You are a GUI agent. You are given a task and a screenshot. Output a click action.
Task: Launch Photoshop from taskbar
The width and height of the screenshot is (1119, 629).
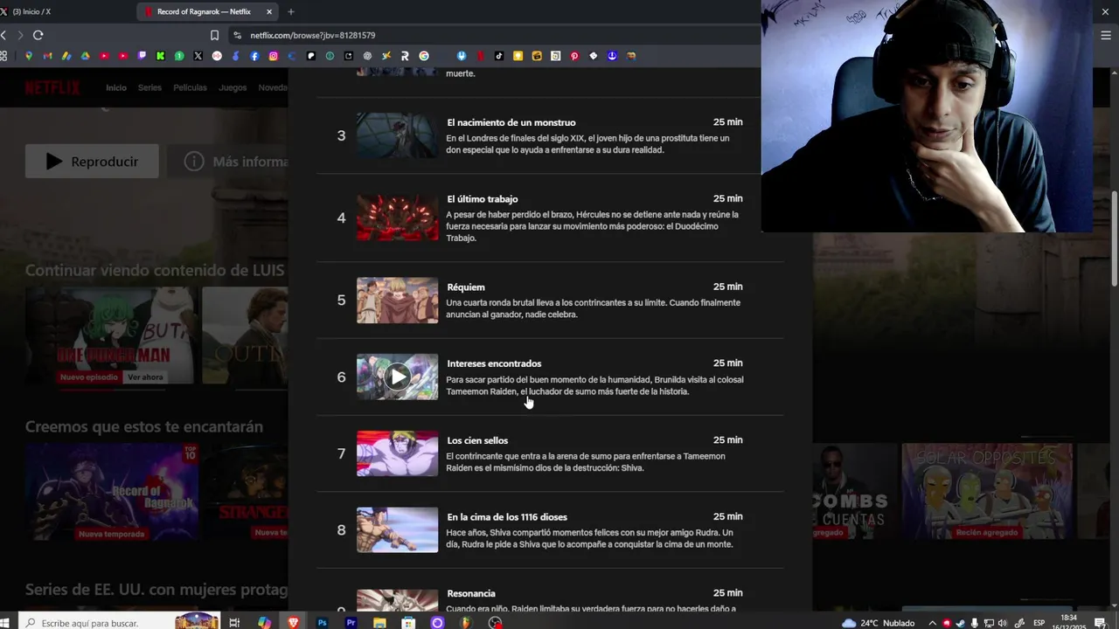pyautogui.click(x=322, y=623)
